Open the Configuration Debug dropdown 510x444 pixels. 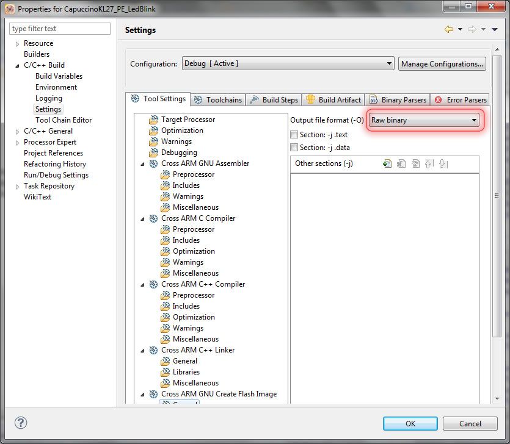click(288, 63)
